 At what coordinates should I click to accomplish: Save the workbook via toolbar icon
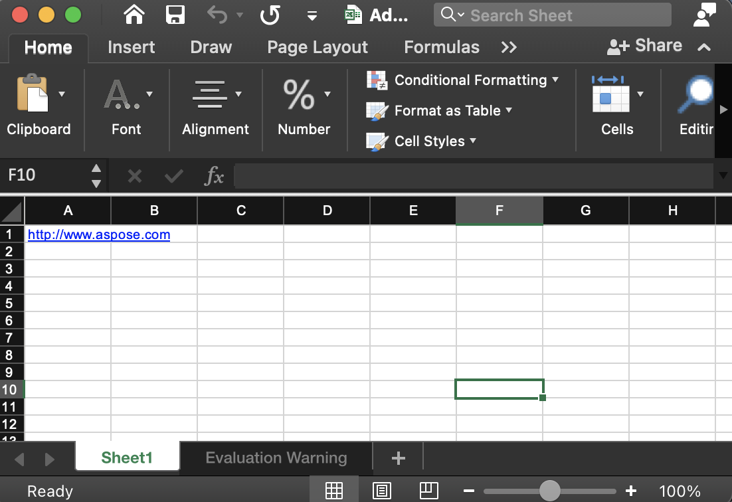[175, 15]
